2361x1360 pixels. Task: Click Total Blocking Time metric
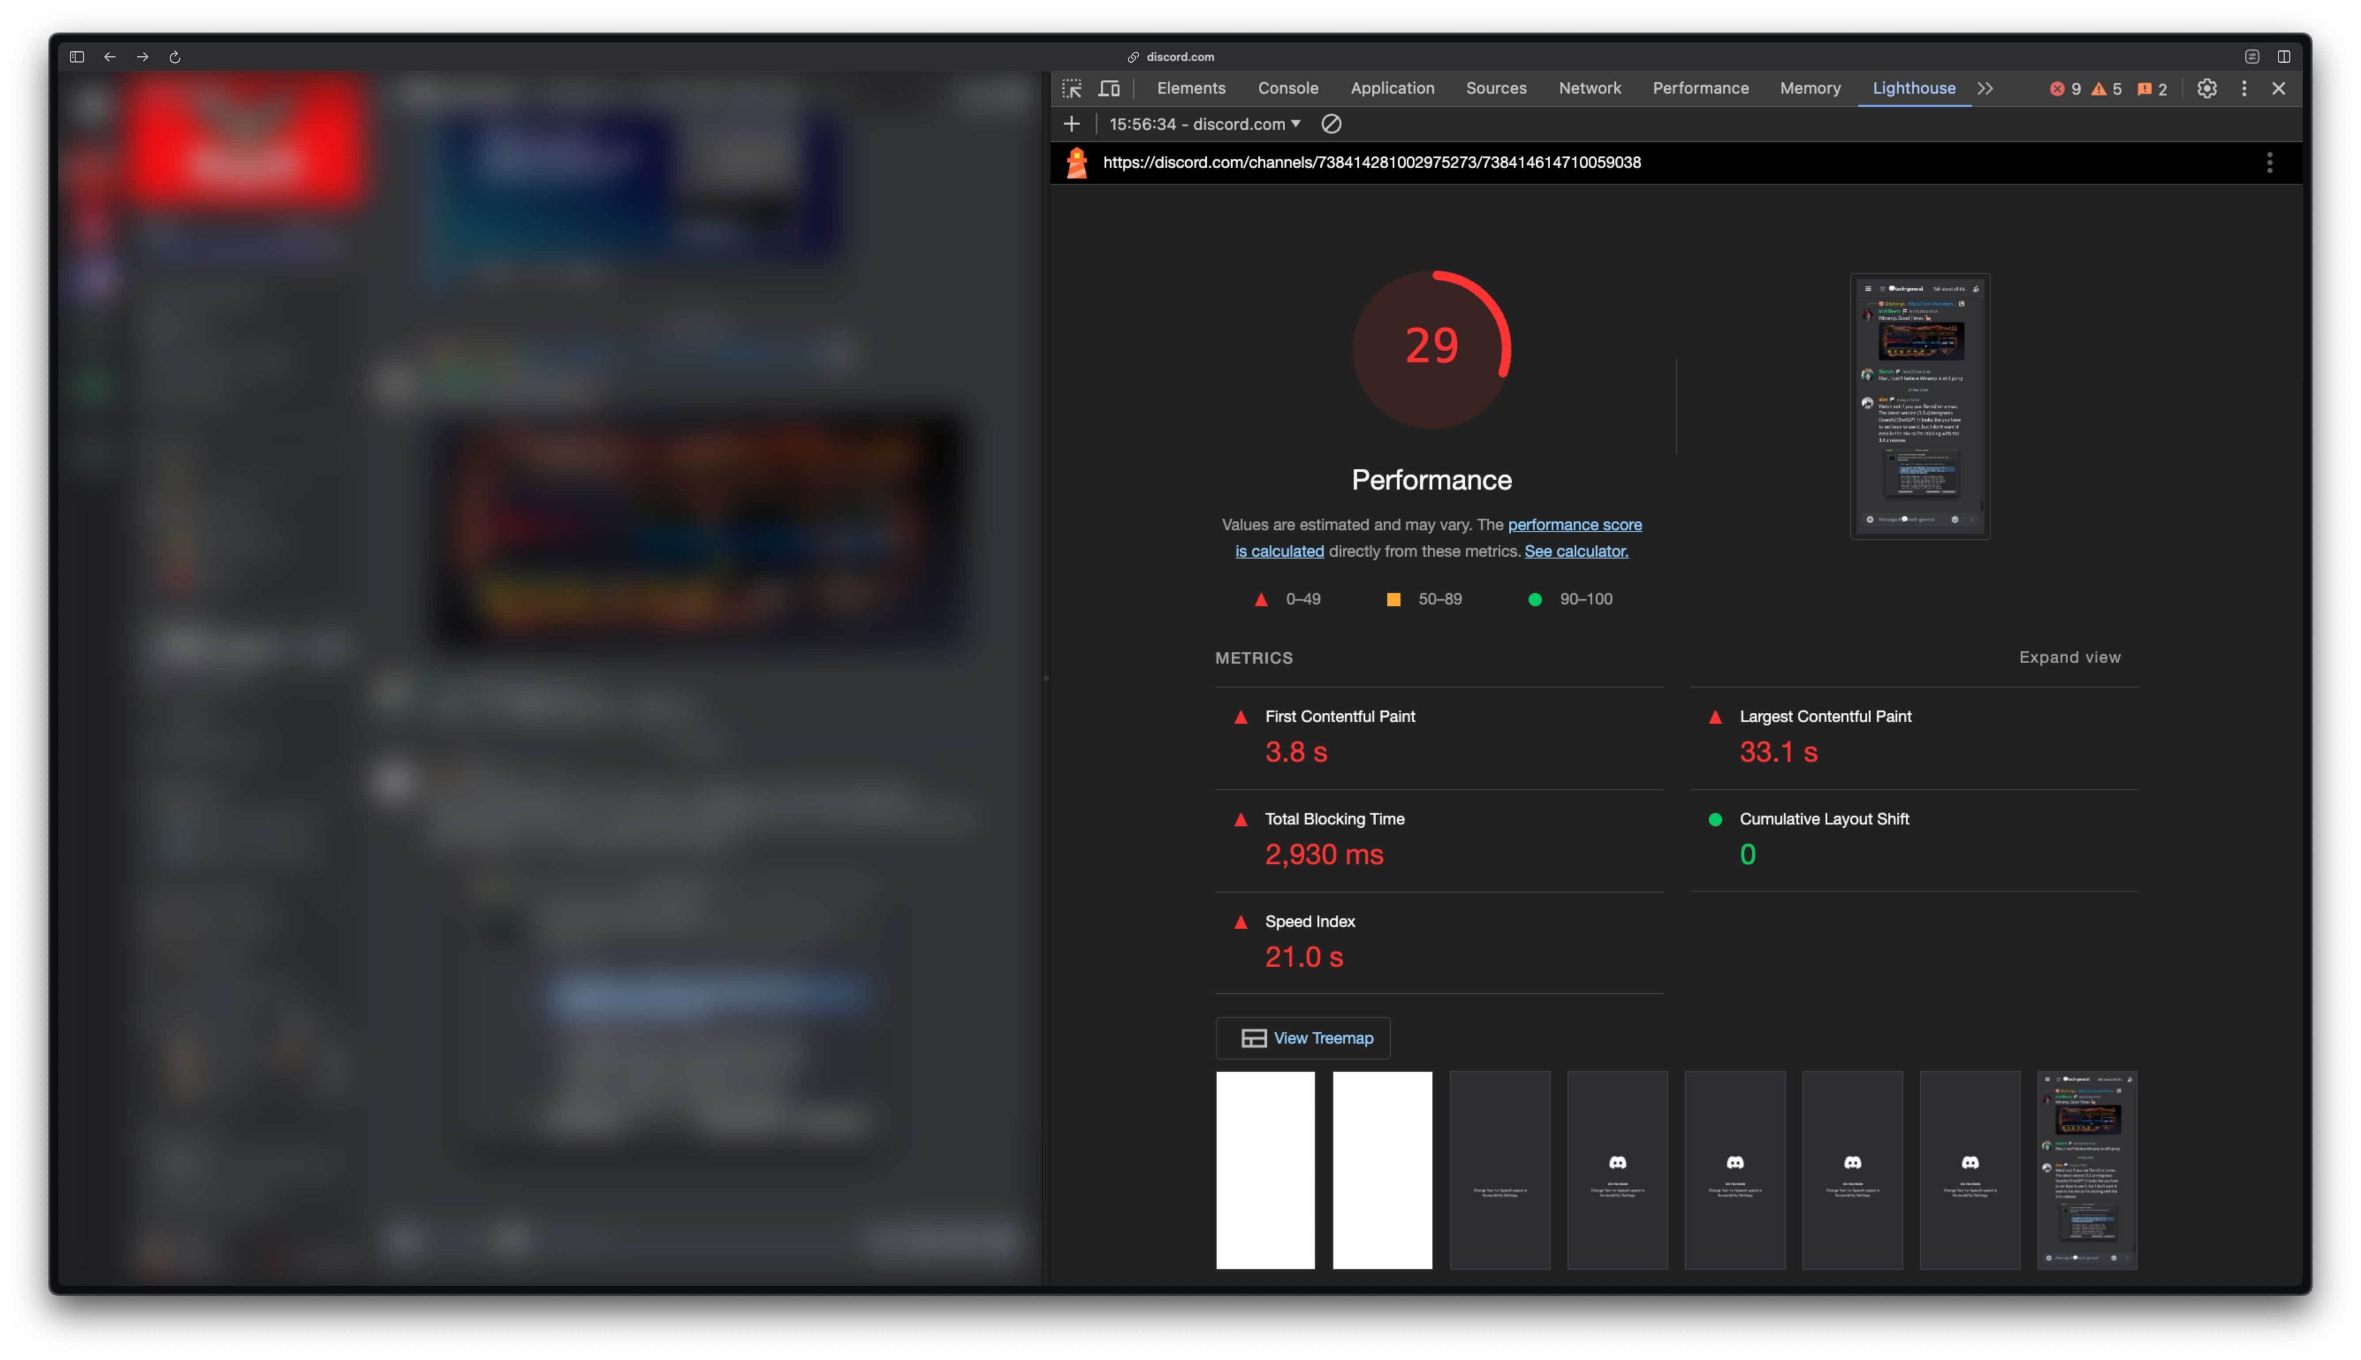point(1334,819)
